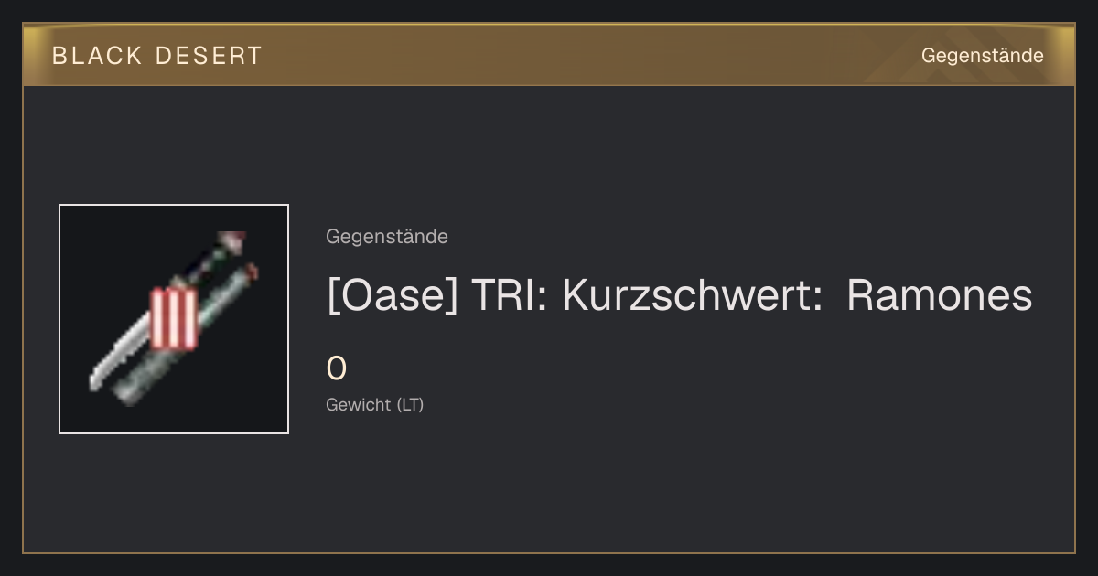Click the [Oase] prefix in the title

pyautogui.click(x=392, y=296)
